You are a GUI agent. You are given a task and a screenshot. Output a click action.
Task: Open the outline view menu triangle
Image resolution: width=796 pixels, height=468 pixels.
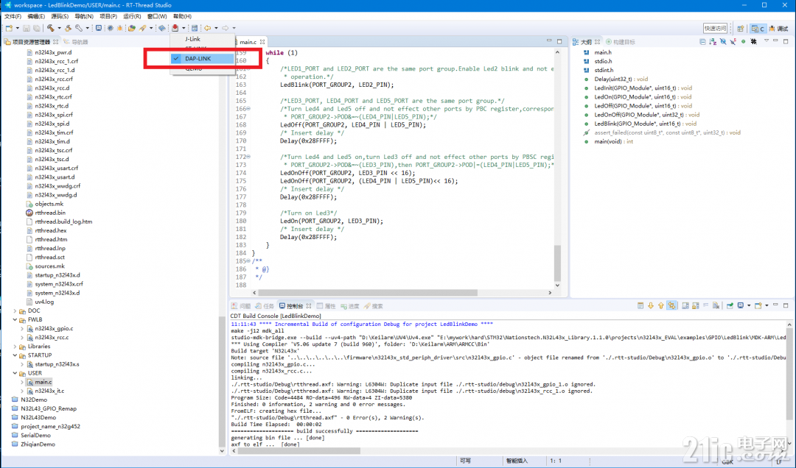(x=767, y=41)
